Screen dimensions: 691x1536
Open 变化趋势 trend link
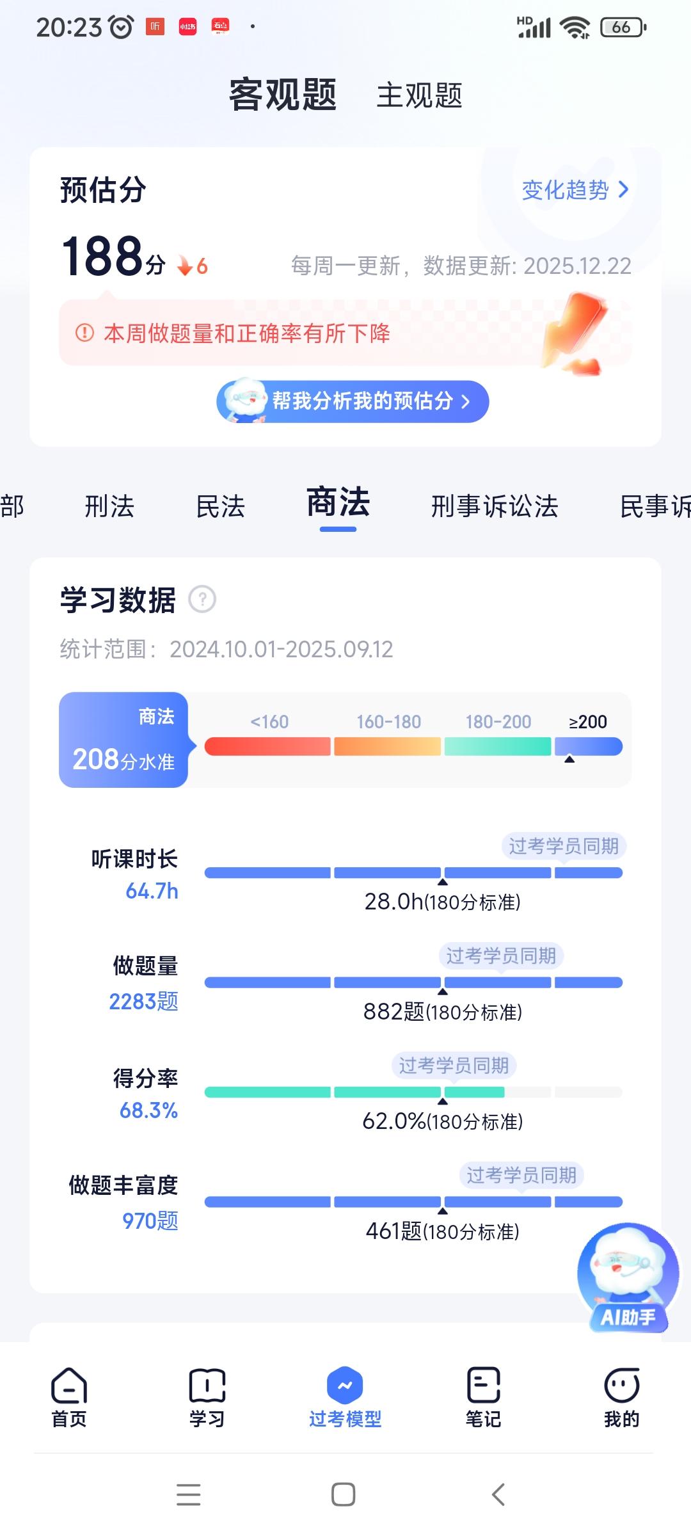click(x=576, y=190)
